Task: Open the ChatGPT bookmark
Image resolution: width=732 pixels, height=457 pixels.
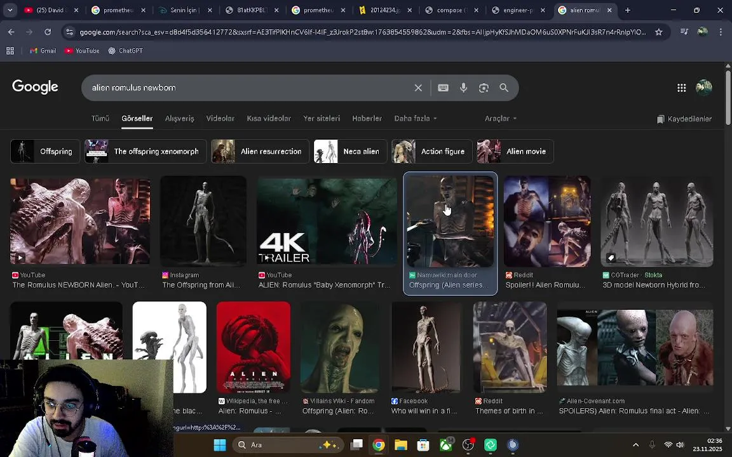Action: click(125, 50)
